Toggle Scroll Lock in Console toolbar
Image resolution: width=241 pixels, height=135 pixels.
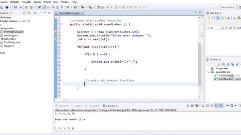pyautogui.click(x=207, y=106)
